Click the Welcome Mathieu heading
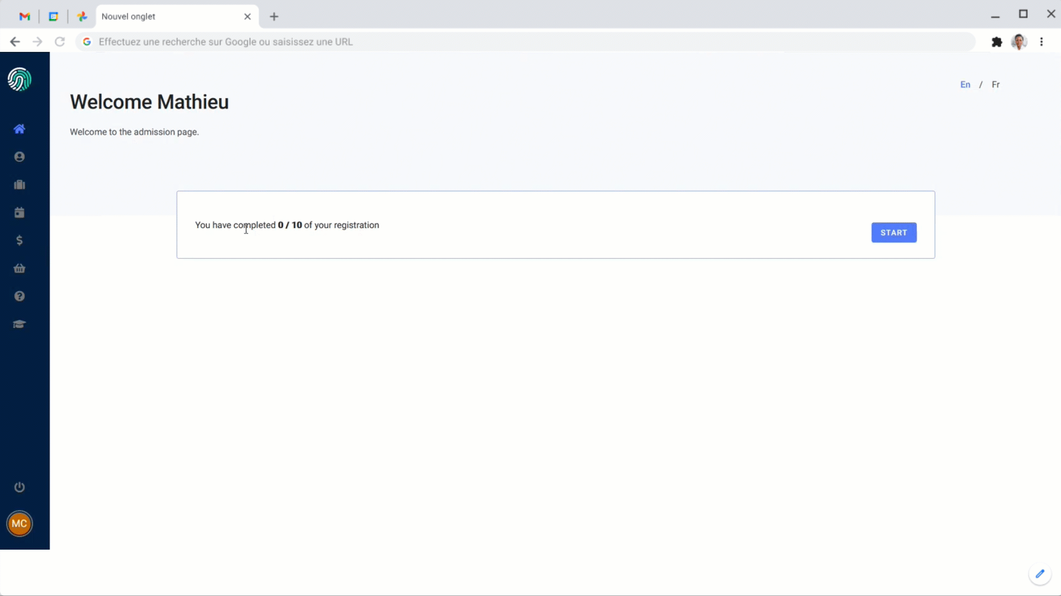The height and width of the screenshot is (596, 1061). click(x=149, y=102)
